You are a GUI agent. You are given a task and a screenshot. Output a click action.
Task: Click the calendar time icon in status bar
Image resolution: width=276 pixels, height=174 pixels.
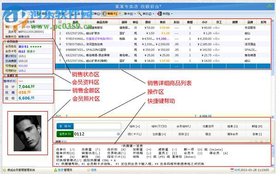click(x=232, y=170)
